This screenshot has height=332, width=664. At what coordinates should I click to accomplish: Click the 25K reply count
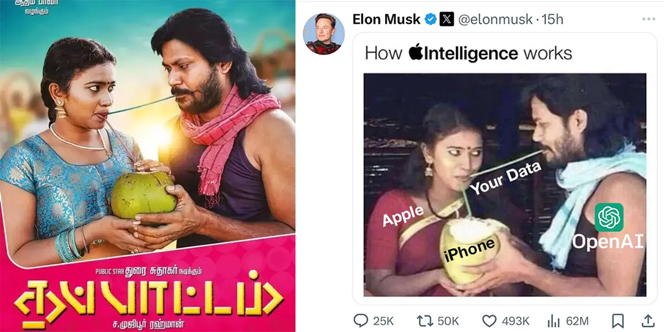[x=382, y=320]
